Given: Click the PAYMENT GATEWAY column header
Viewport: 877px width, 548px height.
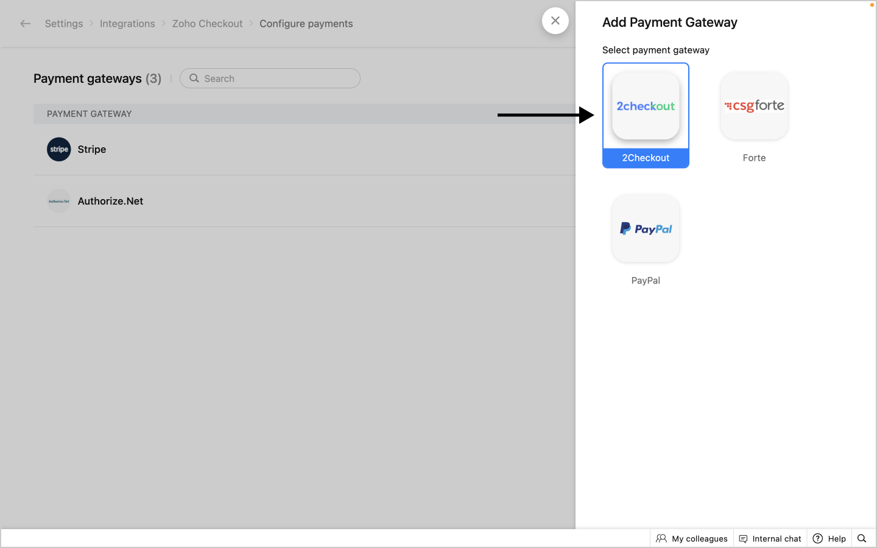Looking at the screenshot, I should [90, 114].
